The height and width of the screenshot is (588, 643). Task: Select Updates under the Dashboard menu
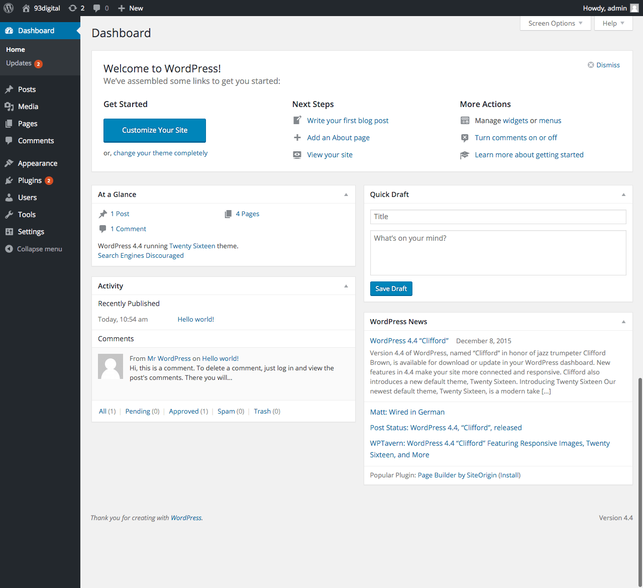(19, 63)
